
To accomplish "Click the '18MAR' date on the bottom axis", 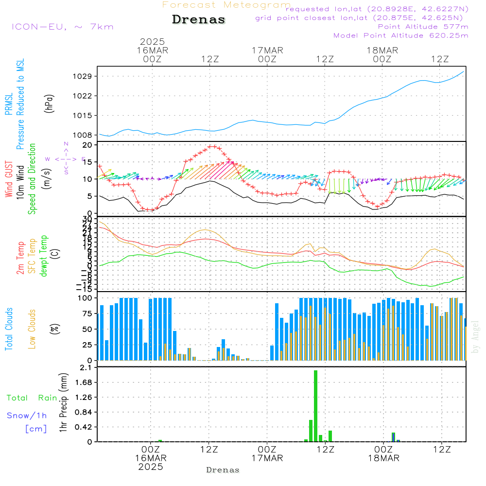I will click(x=384, y=458).
